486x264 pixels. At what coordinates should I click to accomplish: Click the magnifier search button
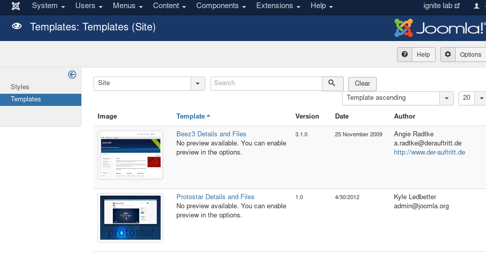(x=332, y=84)
